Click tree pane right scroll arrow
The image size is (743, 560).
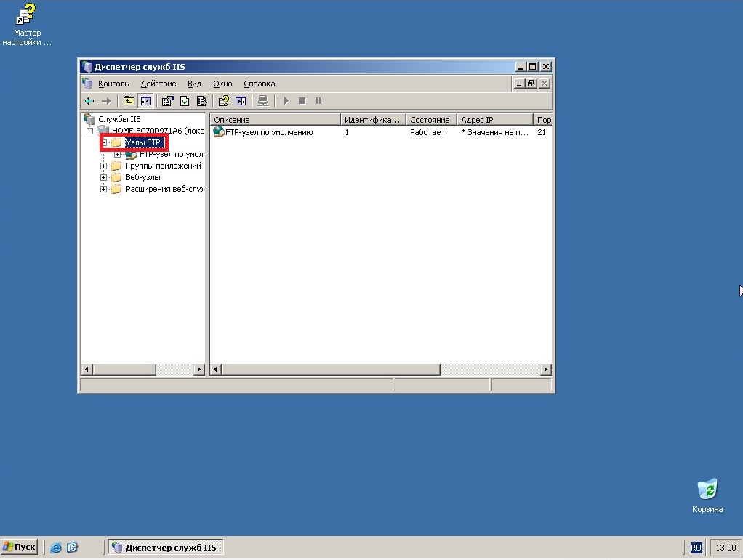point(199,369)
